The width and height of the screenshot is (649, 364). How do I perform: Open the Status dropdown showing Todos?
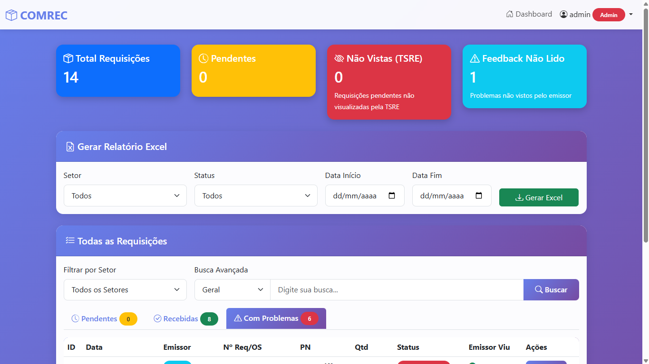tap(255, 195)
